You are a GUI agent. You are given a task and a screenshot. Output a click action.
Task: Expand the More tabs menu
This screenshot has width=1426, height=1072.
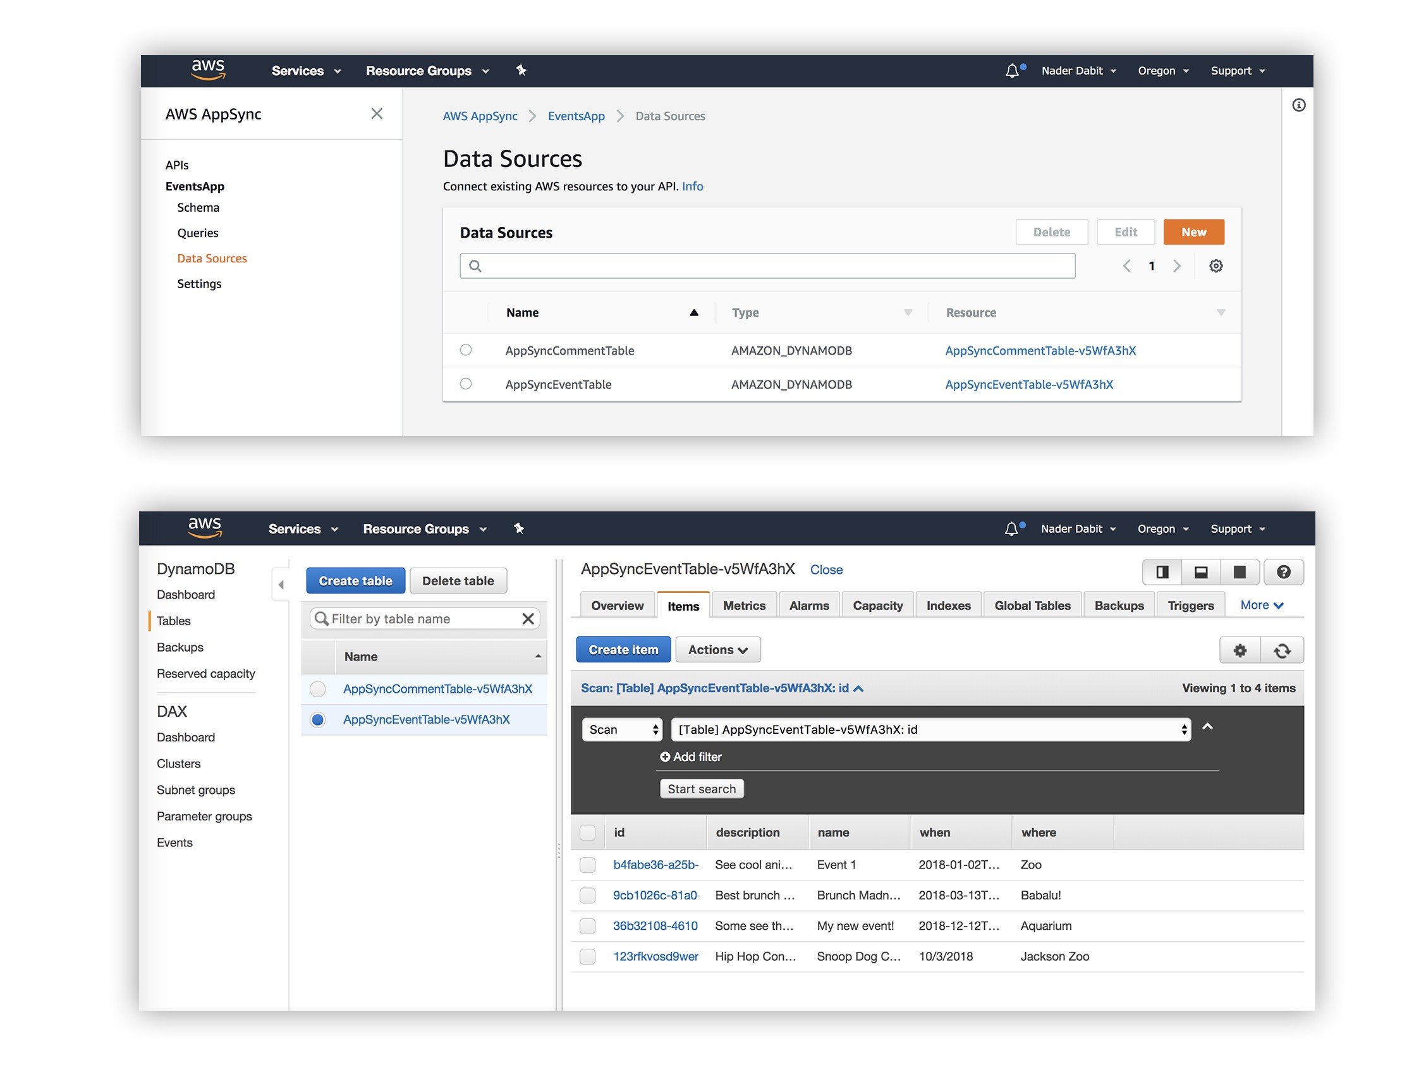tap(1262, 606)
